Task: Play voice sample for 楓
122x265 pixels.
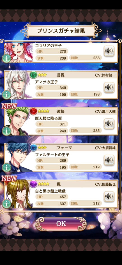Action: click(109, 196)
